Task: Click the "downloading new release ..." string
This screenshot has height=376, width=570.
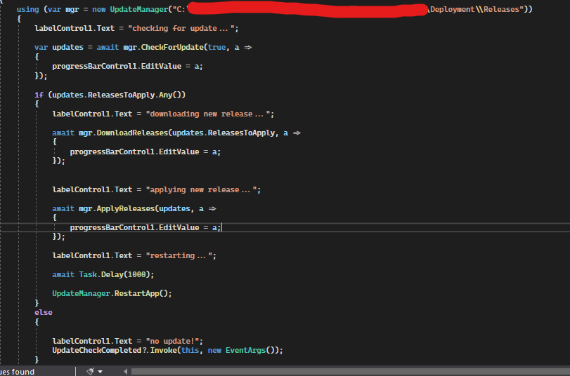Action: [x=208, y=114]
